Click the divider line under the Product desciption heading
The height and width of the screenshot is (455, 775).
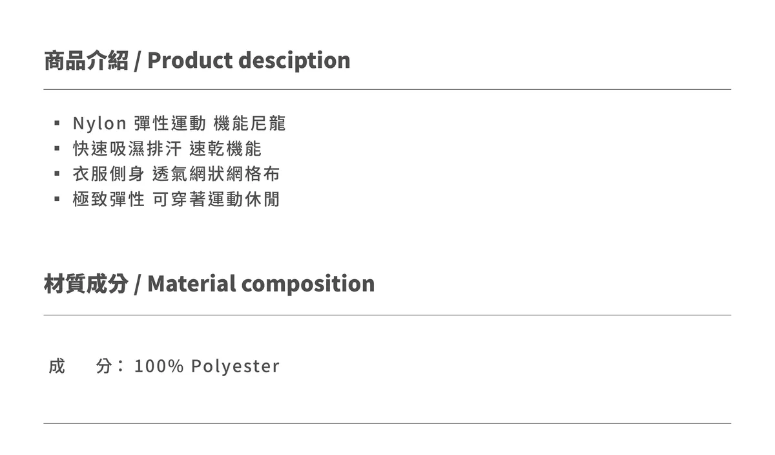(387, 89)
